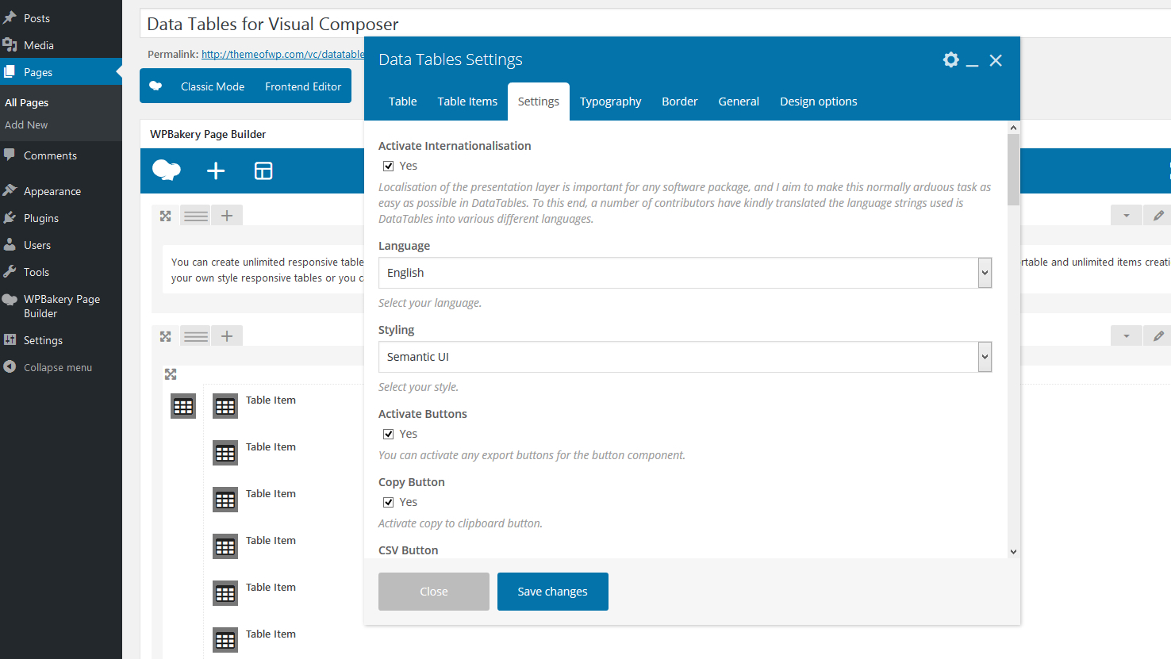Click the dialog scrollbar up arrow
Image resolution: width=1171 pixels, height=659 pixels.
pyautogui.click(x=1013, y=128)
